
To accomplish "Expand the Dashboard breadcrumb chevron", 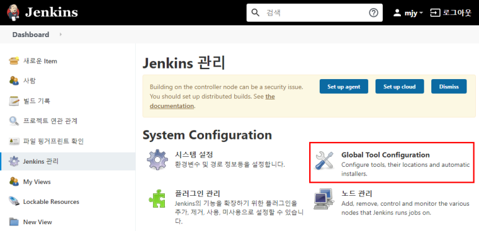I will tap(61, 35).
